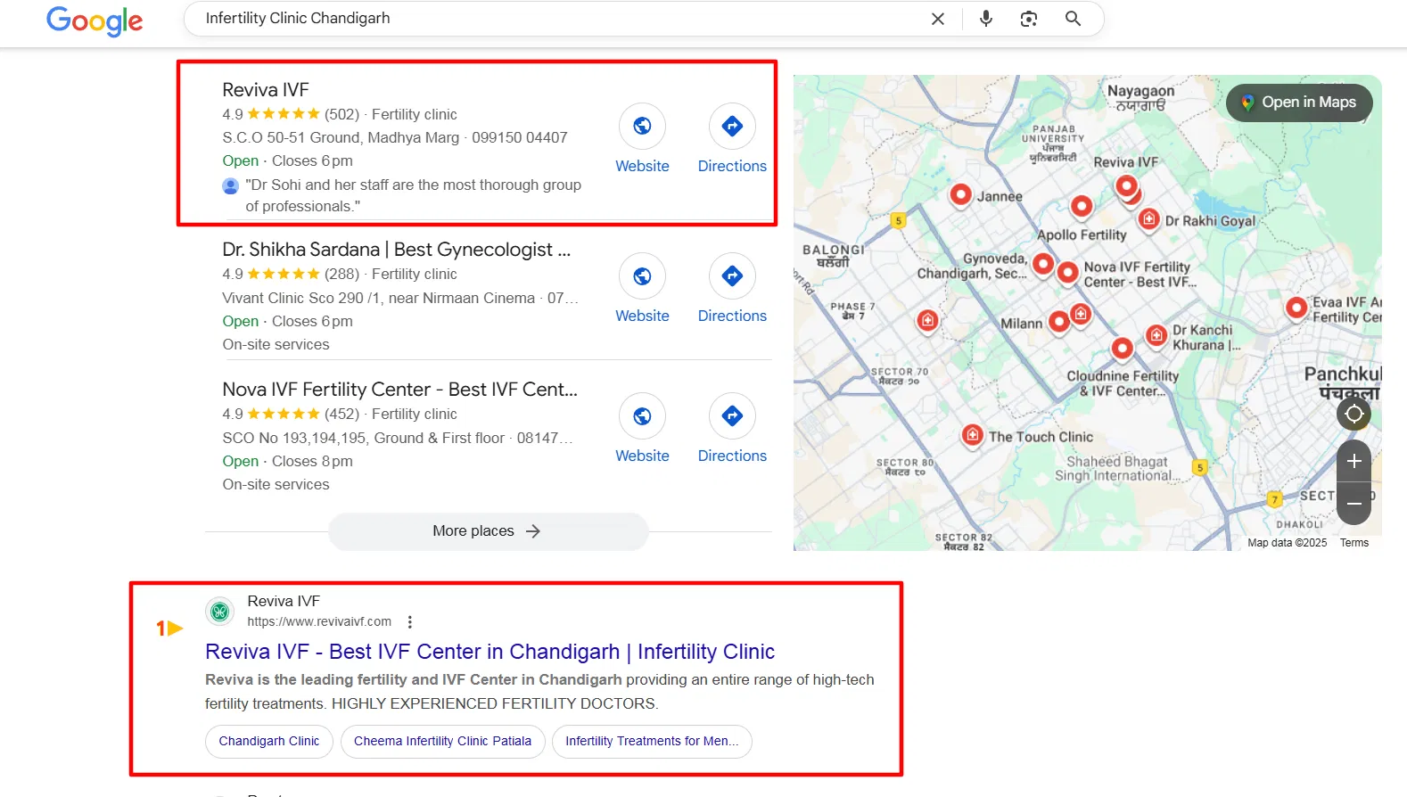Select the Chandigarh Clinic sitelink chip

[268, 741]
